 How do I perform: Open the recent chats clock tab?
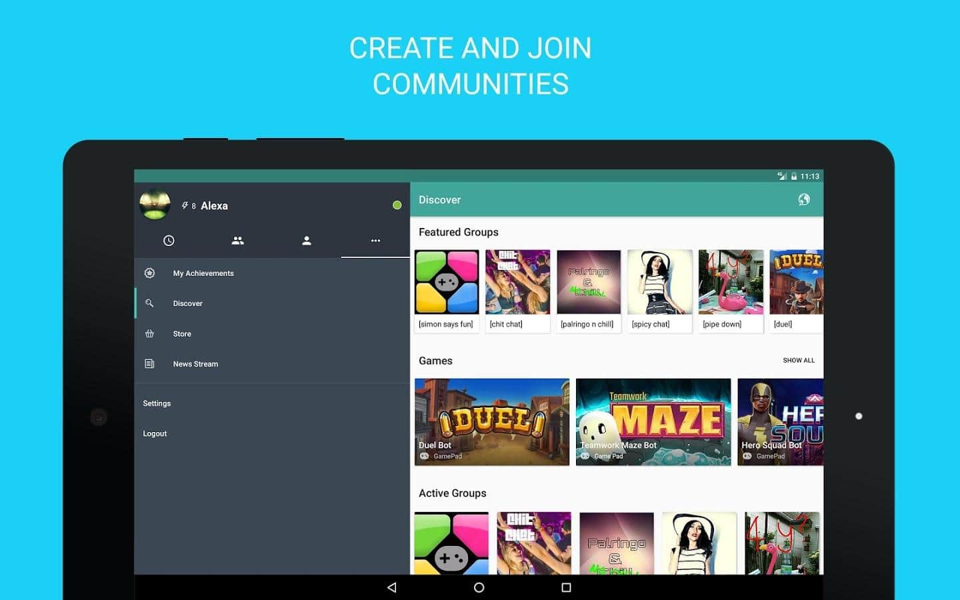tap(169, 241)
